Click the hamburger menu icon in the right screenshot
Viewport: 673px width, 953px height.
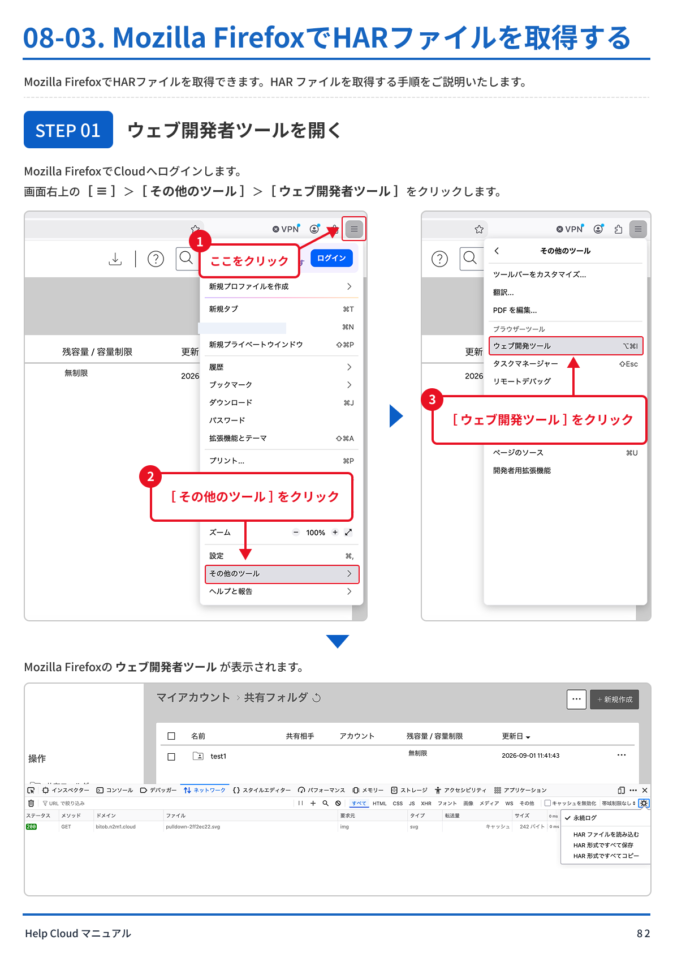[x=638, y=229]
